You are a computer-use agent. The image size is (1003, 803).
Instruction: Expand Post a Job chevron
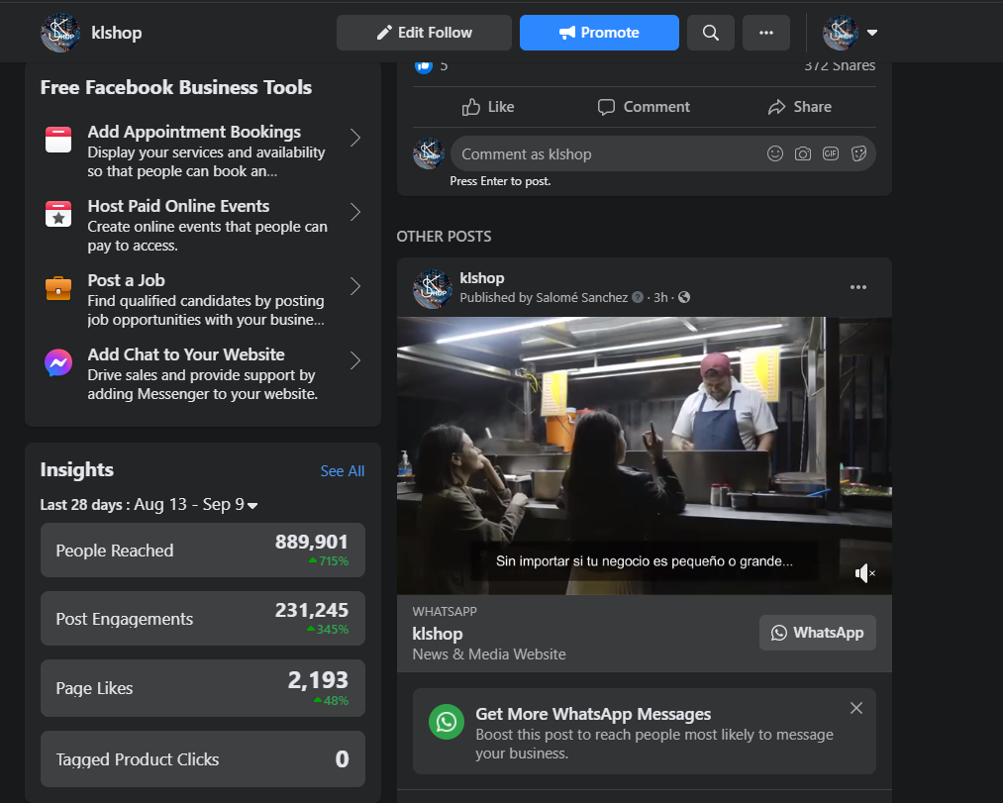coord(355,286)
